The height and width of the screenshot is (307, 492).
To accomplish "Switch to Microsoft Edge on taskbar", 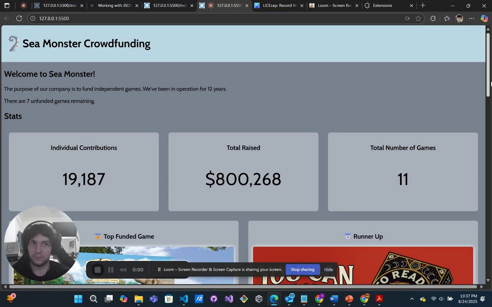I will coord(274,299).
